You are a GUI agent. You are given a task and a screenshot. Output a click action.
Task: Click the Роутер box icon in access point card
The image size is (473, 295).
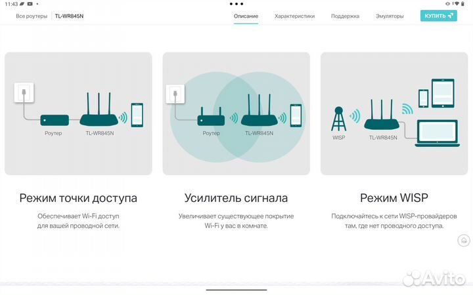pos(55,120)
